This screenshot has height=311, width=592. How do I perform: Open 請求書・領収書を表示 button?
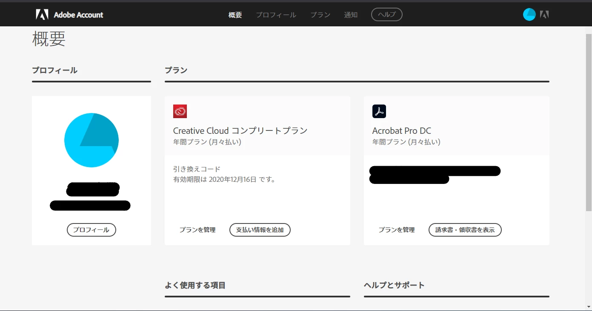click(x=465, y=230)
